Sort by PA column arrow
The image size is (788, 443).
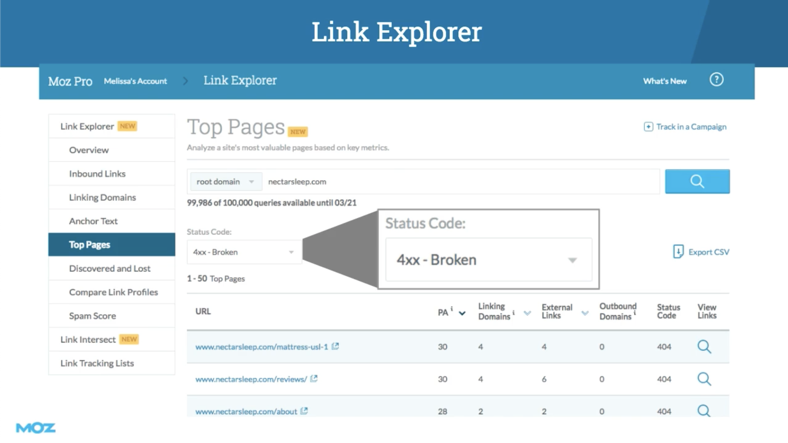pyautogui.click(x=462, y=313)
